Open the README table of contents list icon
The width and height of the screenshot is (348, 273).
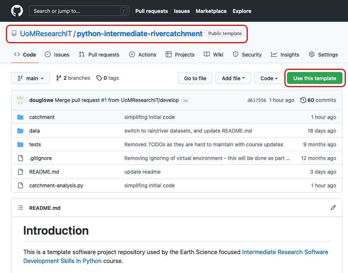(x=20, y=208)
